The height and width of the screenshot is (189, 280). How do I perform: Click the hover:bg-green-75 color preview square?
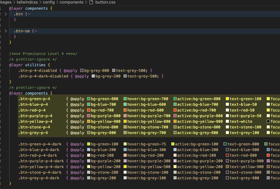pyautogui.click(x=125, y=144)
